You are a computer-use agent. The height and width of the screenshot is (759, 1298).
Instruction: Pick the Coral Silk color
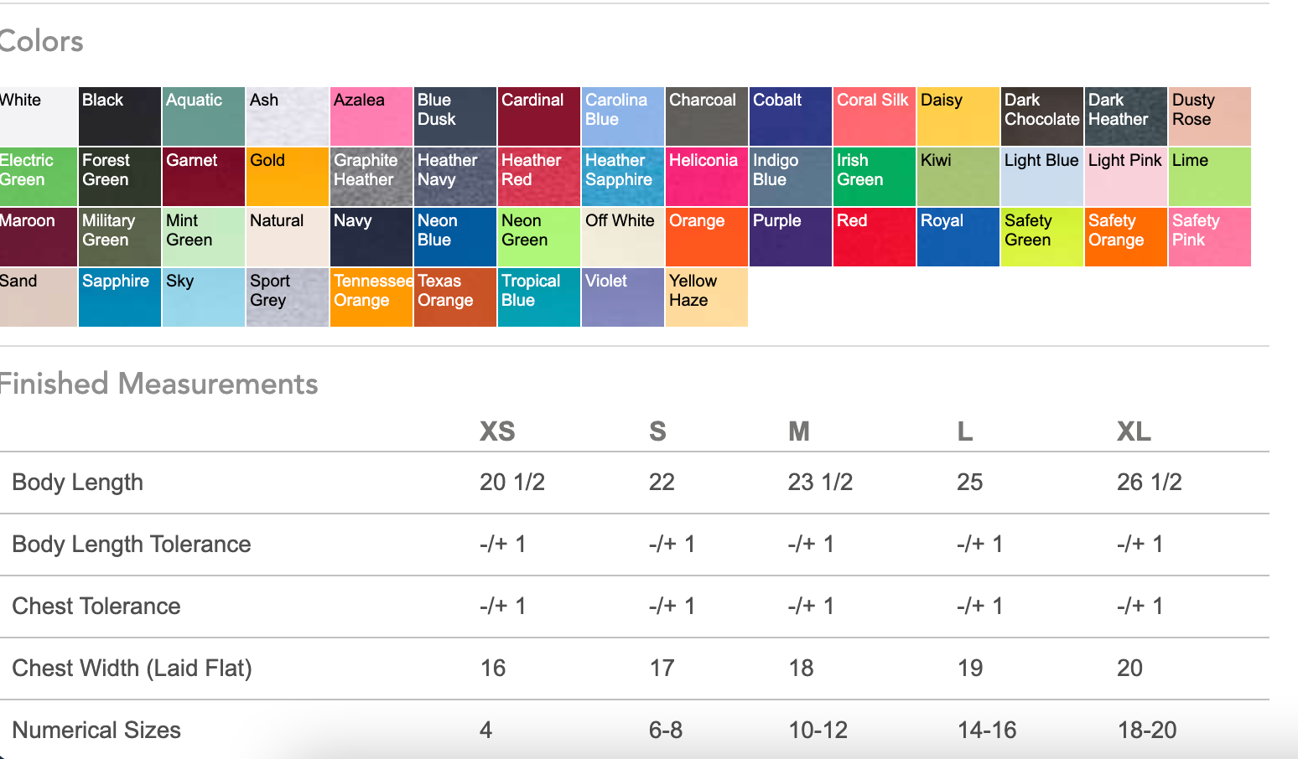[875, 116]
